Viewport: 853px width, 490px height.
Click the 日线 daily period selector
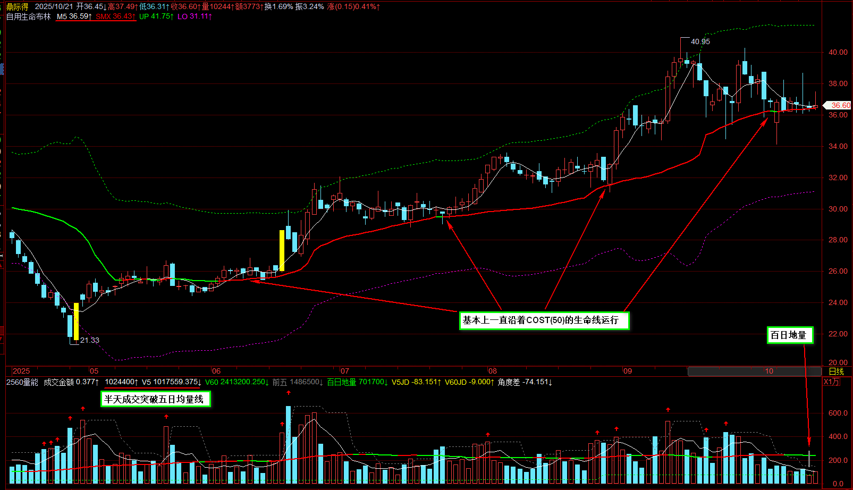[837, 371]
